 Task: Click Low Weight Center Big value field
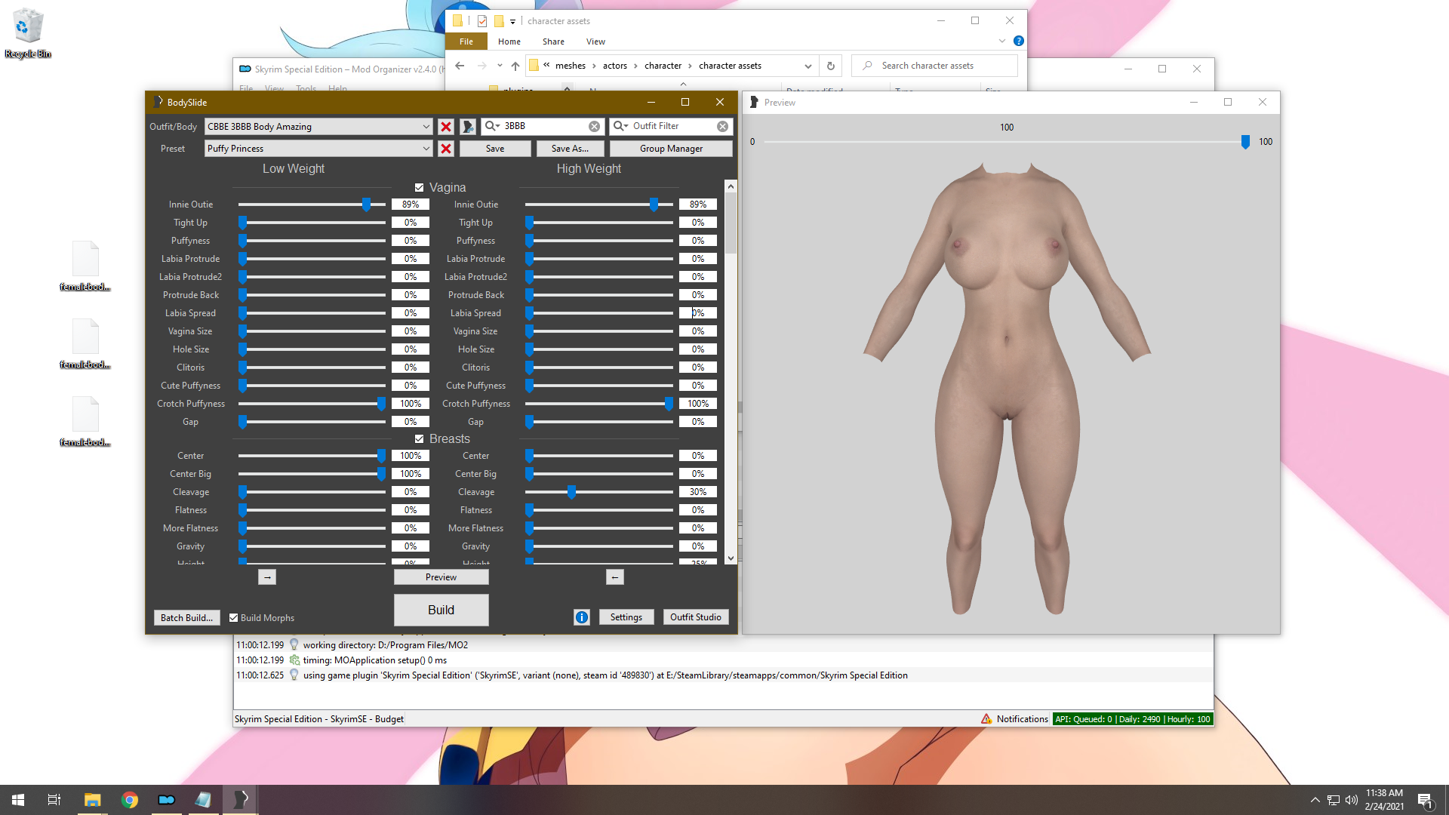pos(411,474)
